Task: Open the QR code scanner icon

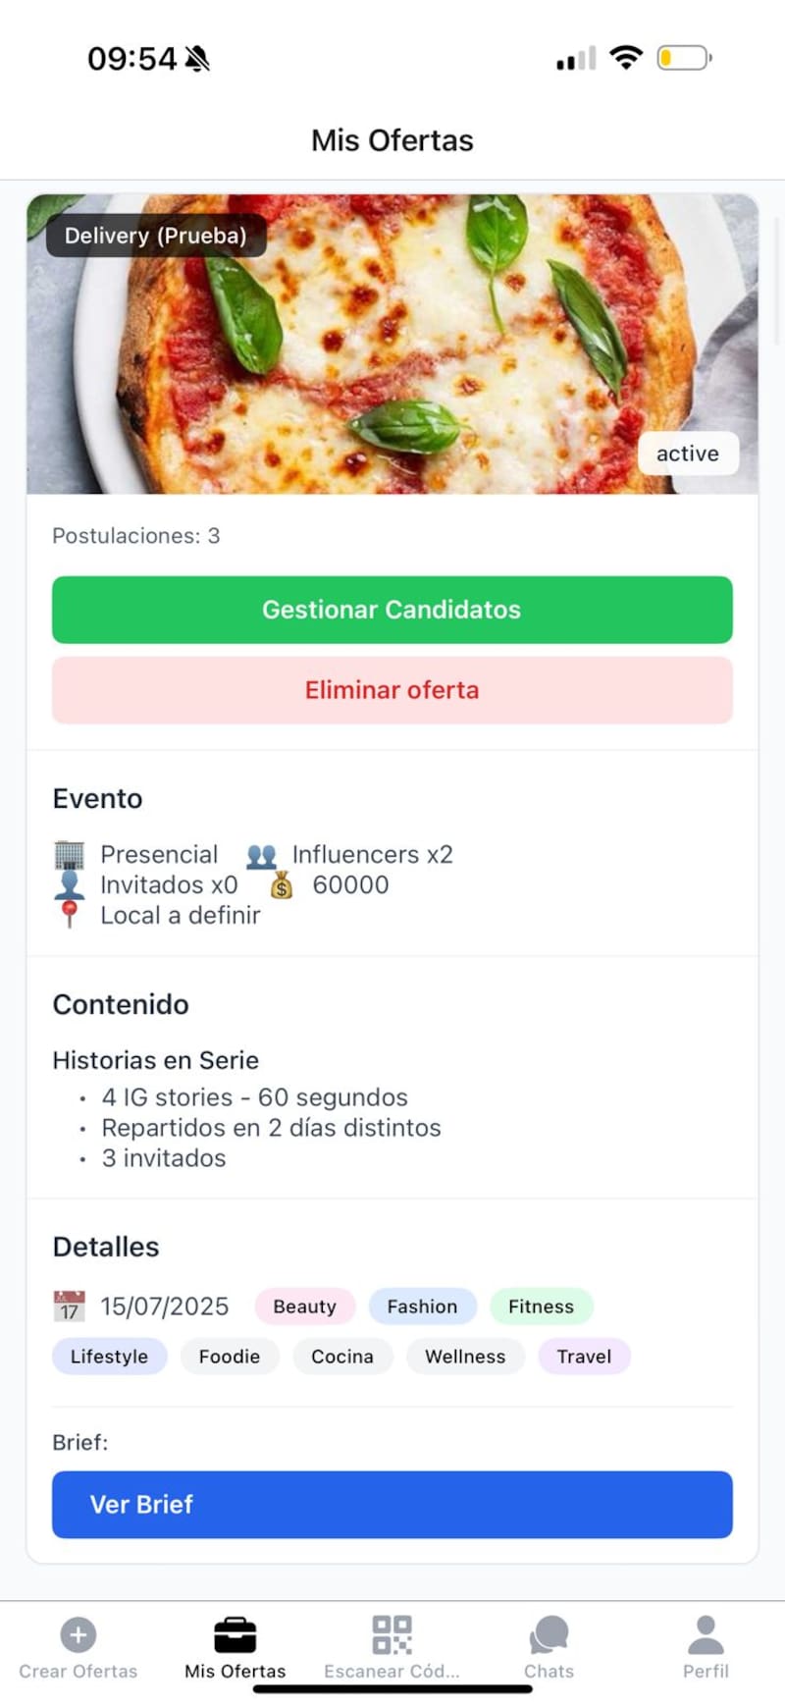Action: (392, 1635)
